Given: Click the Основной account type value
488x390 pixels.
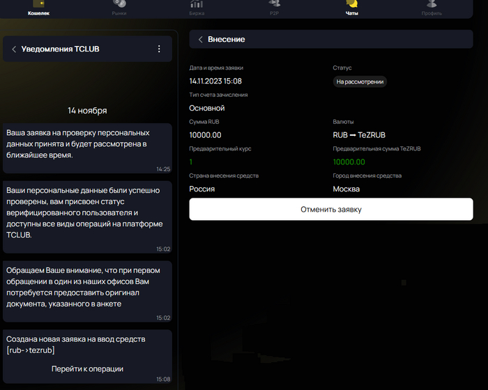Looking at the screenshot, I should [207, 108].
